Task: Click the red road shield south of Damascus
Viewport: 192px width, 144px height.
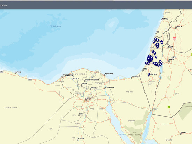Action: pyautogui.click(x=175, y=38)
